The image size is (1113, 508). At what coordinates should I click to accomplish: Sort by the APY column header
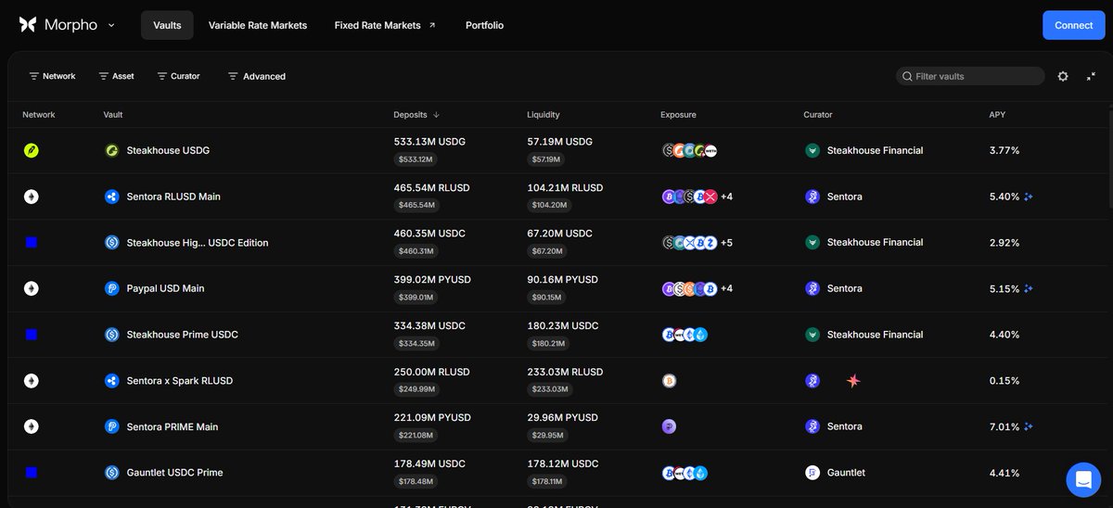(997, 115)
